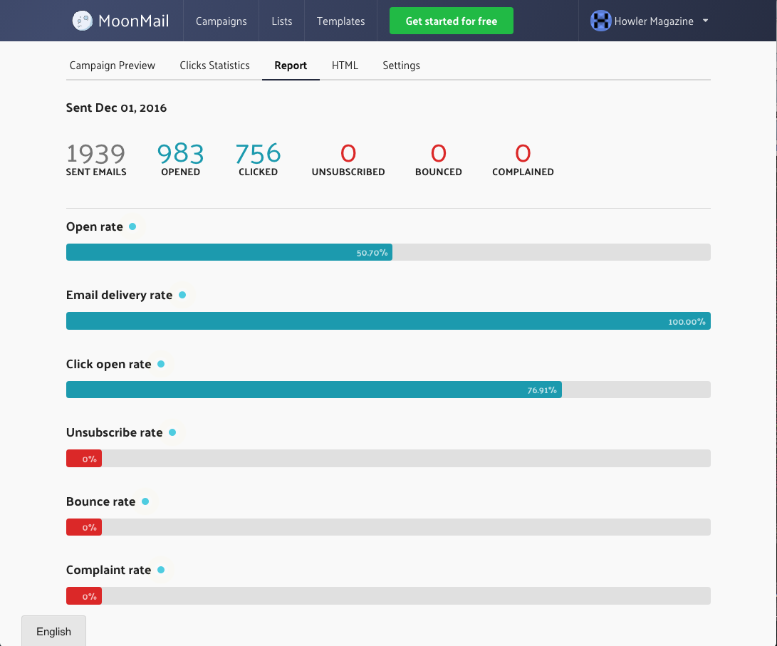Click the info dot beside Open rate
The height and width of the screenshot is (646, 777).
point(132,226)
